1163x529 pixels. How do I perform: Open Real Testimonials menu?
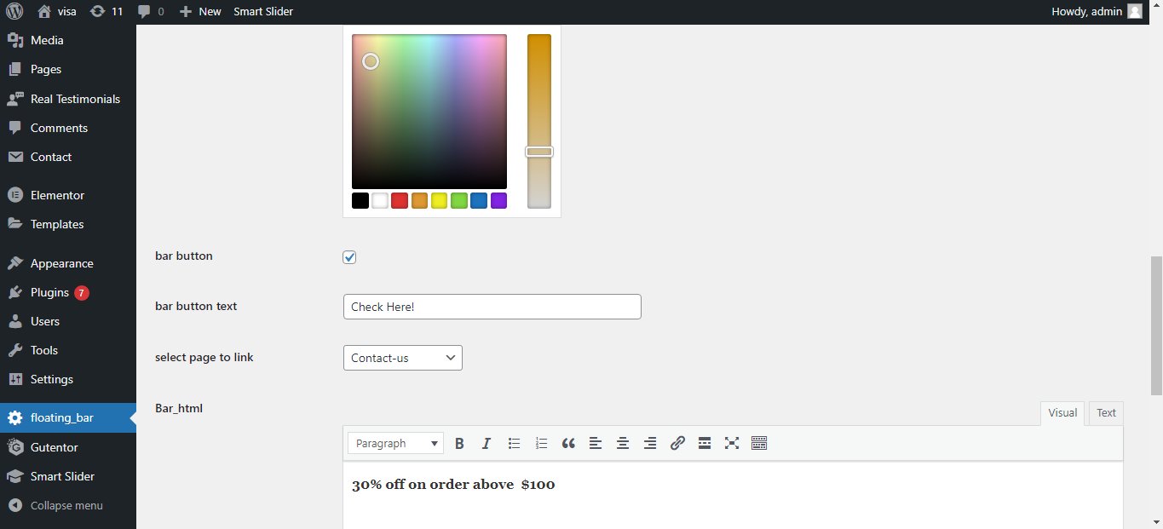(x=68, y=99)
